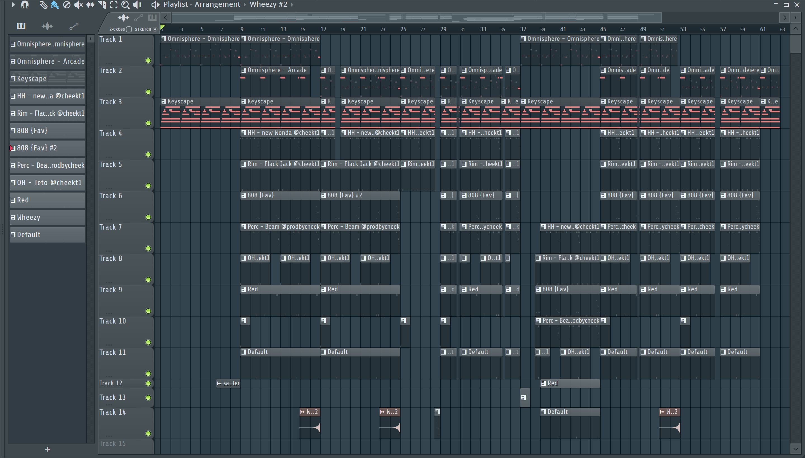Select the Paint brush tool
The height and width of the screenshot is (458, 805).
point(55,4)
